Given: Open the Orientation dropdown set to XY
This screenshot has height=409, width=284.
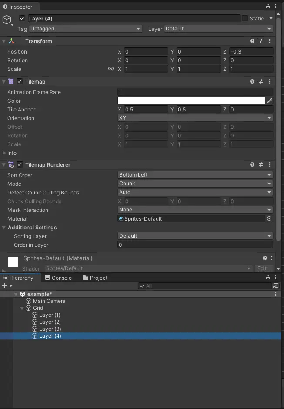Looking at the screenshot, I should [x=195, y=118].
